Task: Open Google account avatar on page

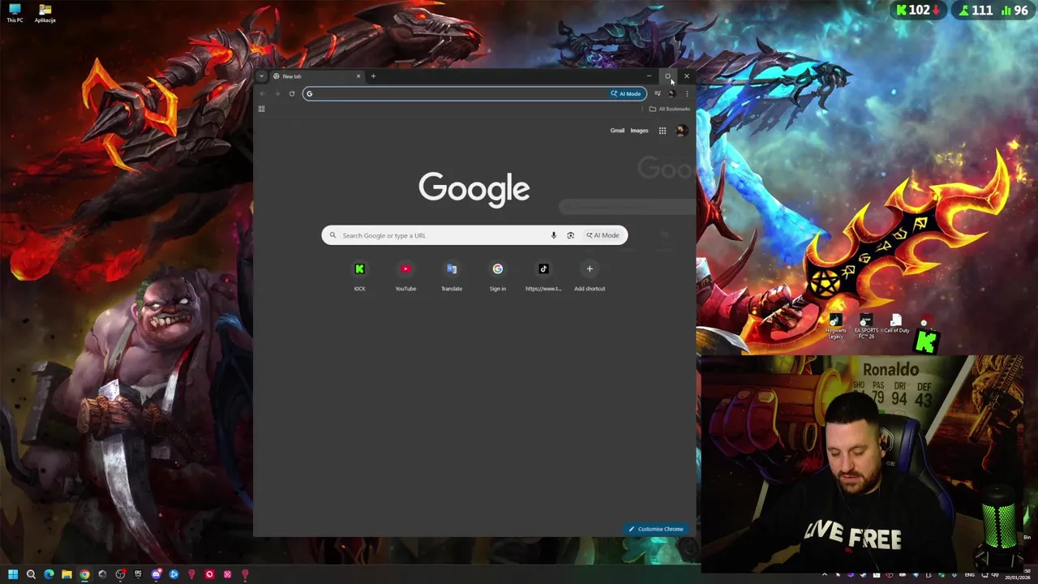Action: (681, 131)
